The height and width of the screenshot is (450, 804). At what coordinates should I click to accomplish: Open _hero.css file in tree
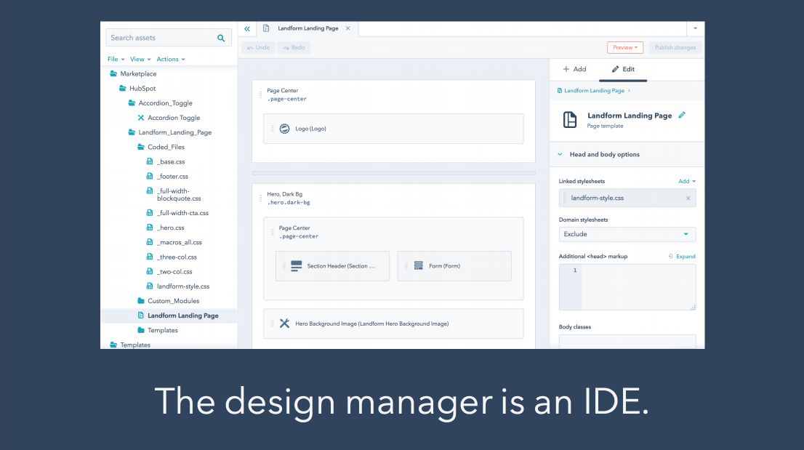click(171, 228)
